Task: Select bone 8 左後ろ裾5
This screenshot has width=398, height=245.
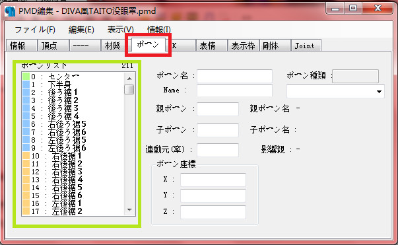Action: pos(73,140)
